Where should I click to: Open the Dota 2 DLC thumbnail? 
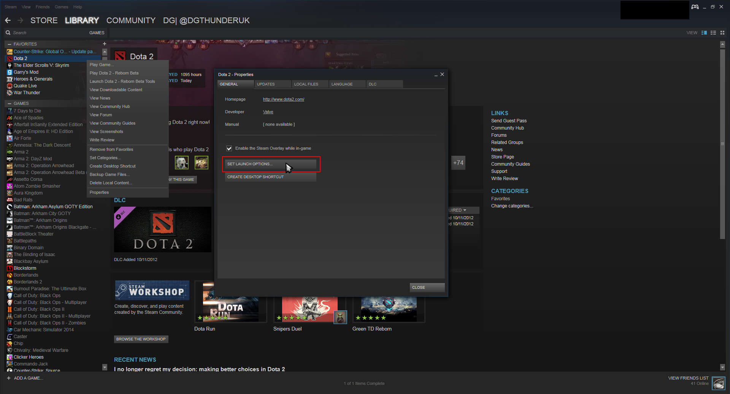click(x=163, y=229)
